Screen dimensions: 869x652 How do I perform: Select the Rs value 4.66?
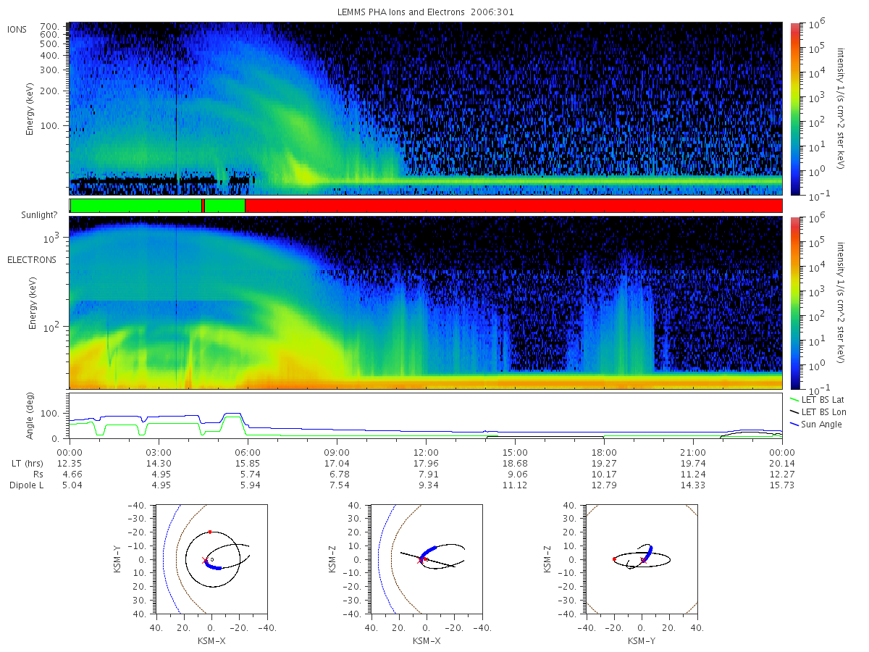tap(70, 474)
